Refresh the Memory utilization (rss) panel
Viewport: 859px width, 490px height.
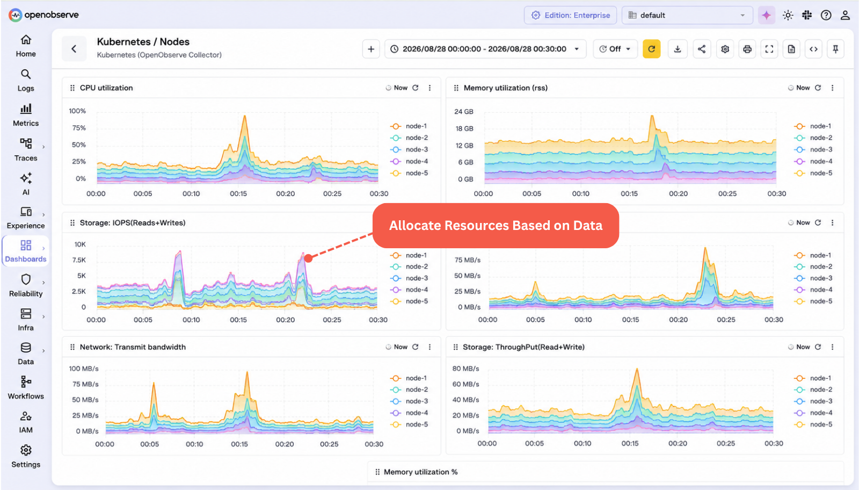818,88
